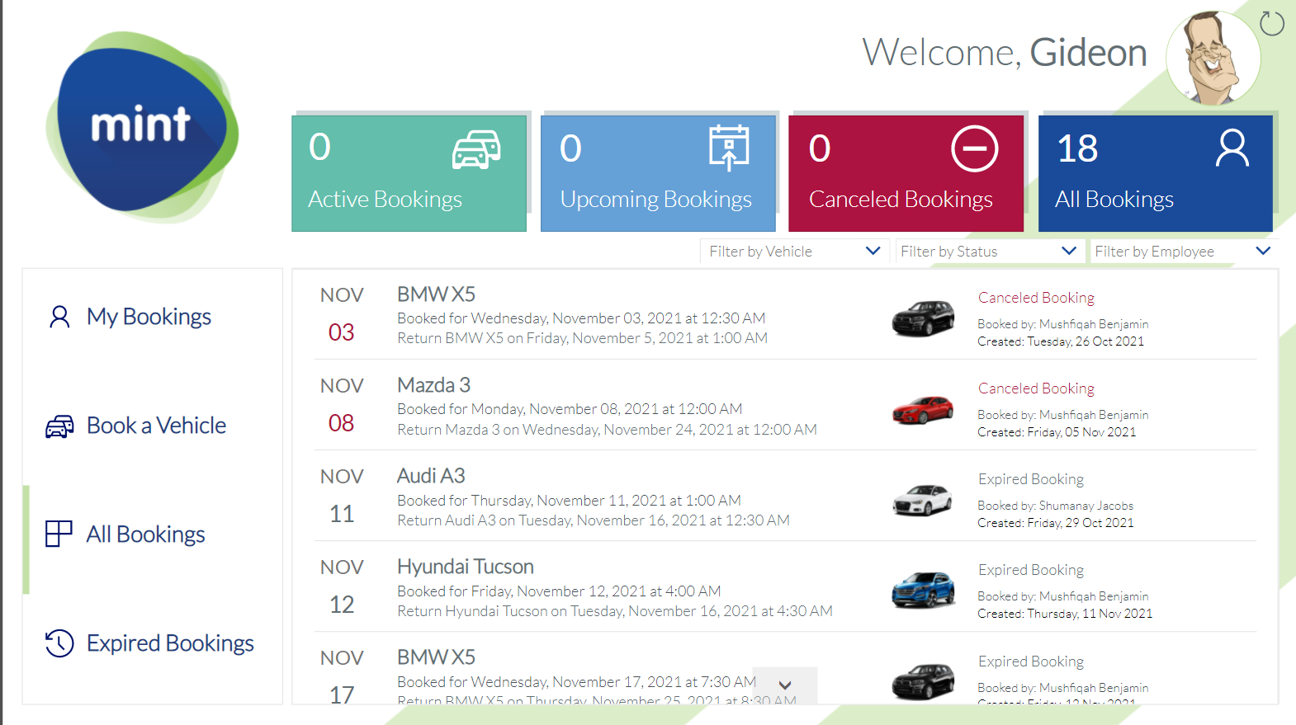Viewport: 1296px width, 725px height.
Task: Click the Expired Booking status on Audi A3 row
Action: 1031,479
